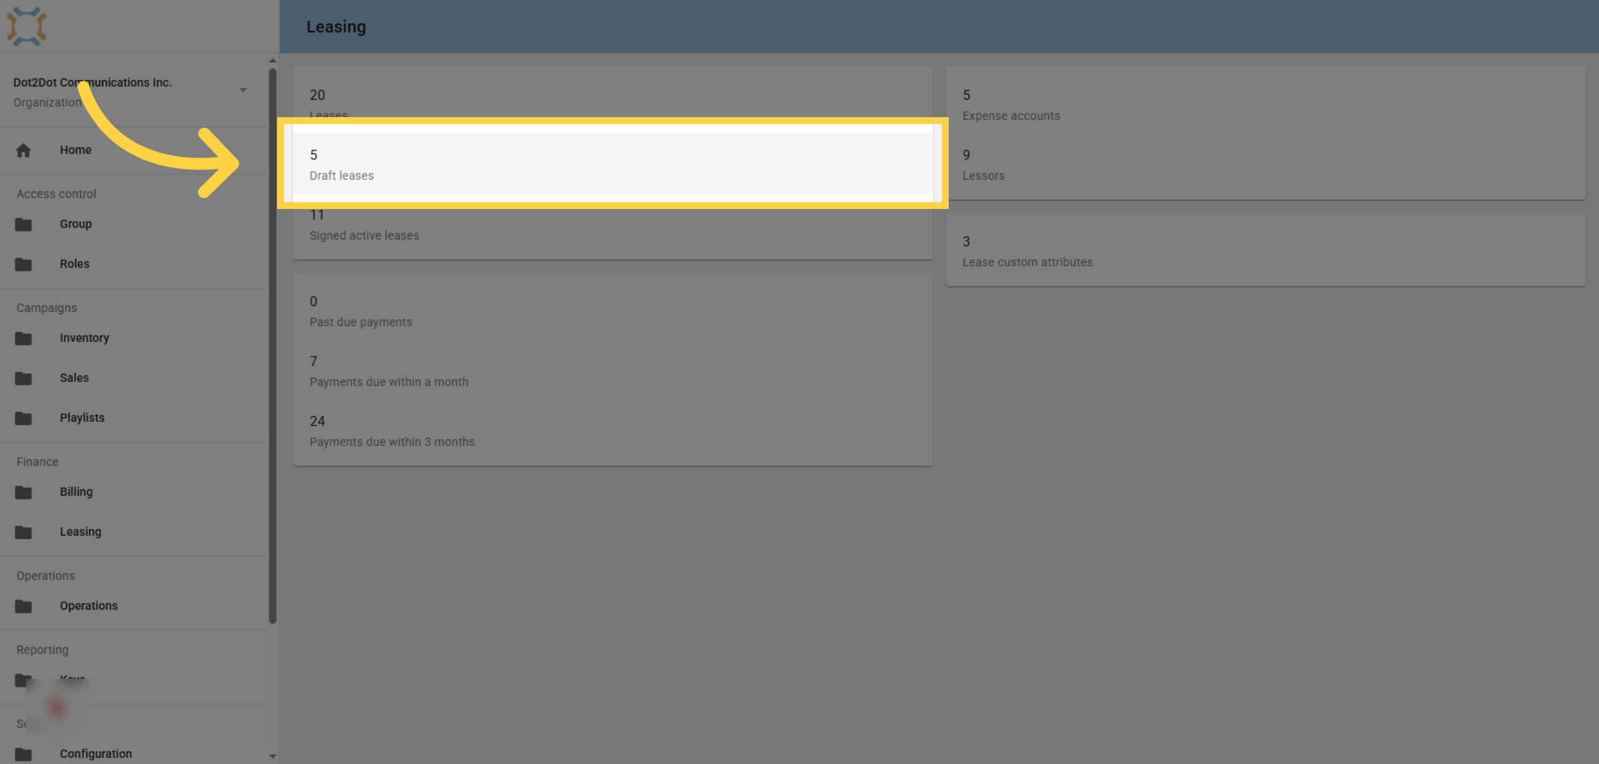
Task: Click the Roles folder icon
Action: pyautogui.click(x=23, y=264)
